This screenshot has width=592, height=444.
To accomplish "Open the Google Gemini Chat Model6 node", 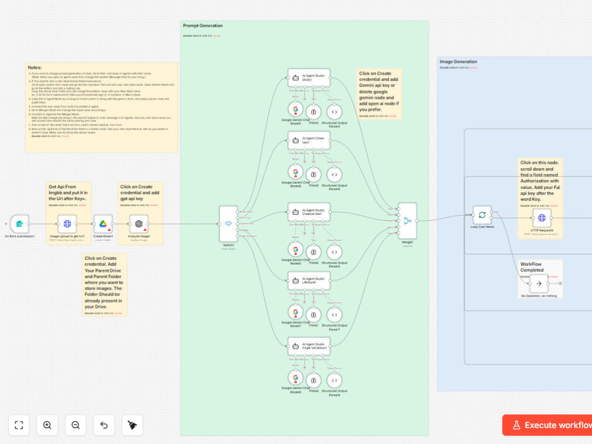I will pos(295,250).
